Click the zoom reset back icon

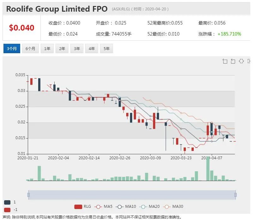point(233,61)
